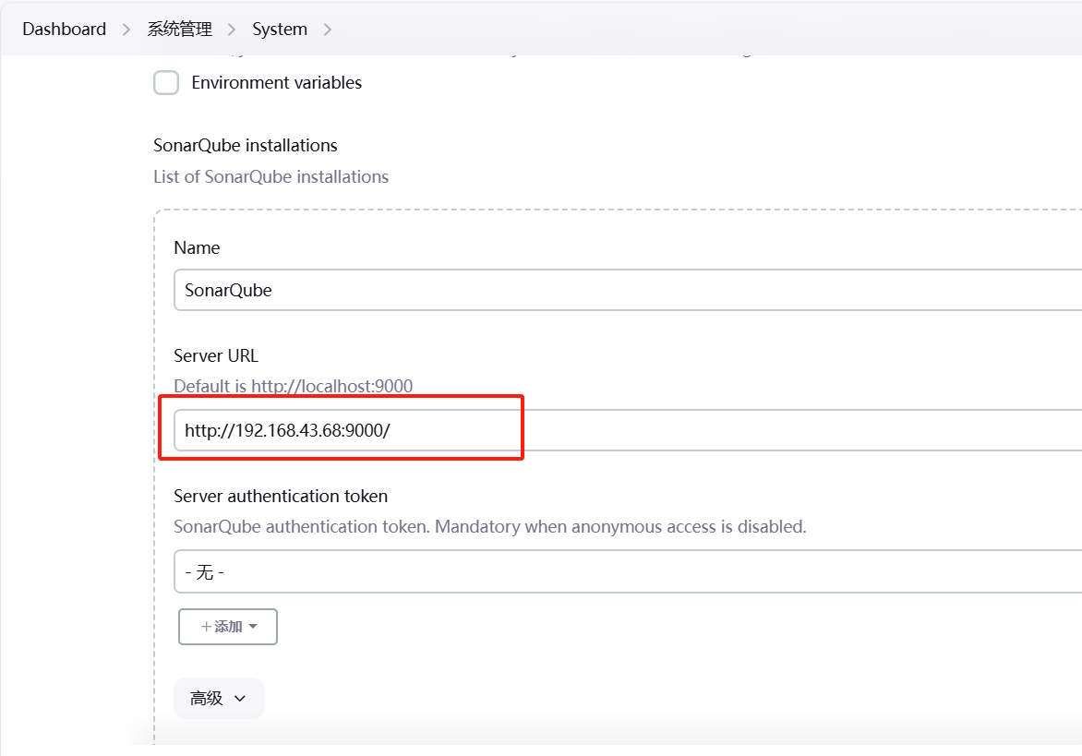This screenshot has width=1082, height=756.
Task: Open the Server authentication token dropdown
Action: click(x=628, y=571)
